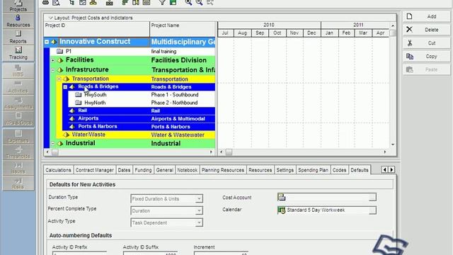Expand the Facilities EPS node

(x=53, y=60)
